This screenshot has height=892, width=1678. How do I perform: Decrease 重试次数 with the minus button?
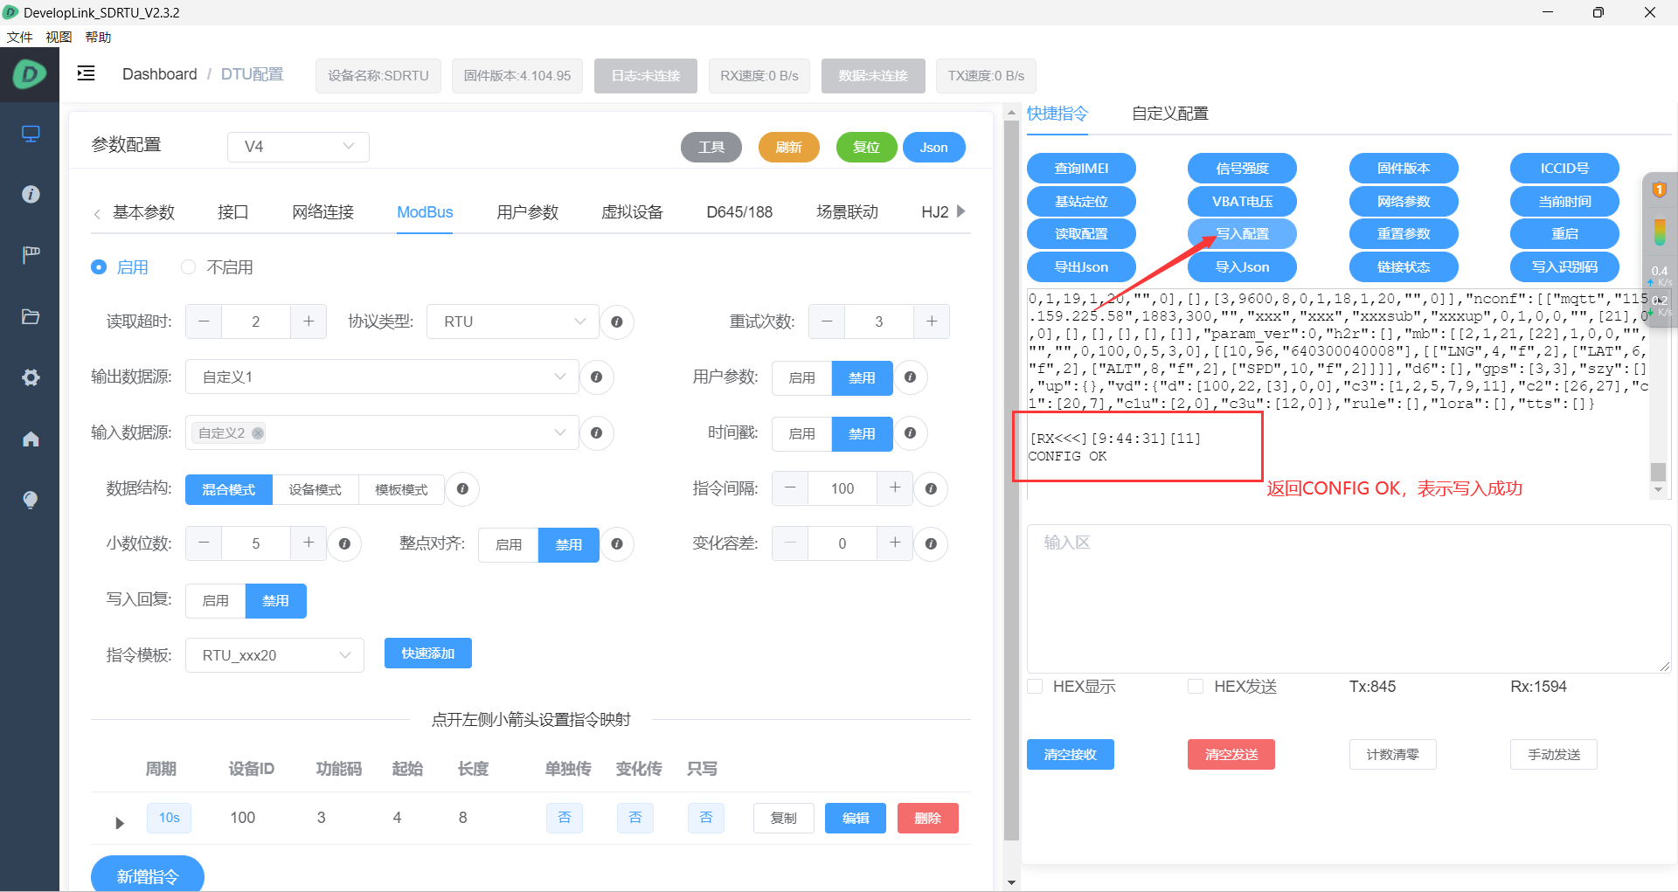tap(827, 322)
